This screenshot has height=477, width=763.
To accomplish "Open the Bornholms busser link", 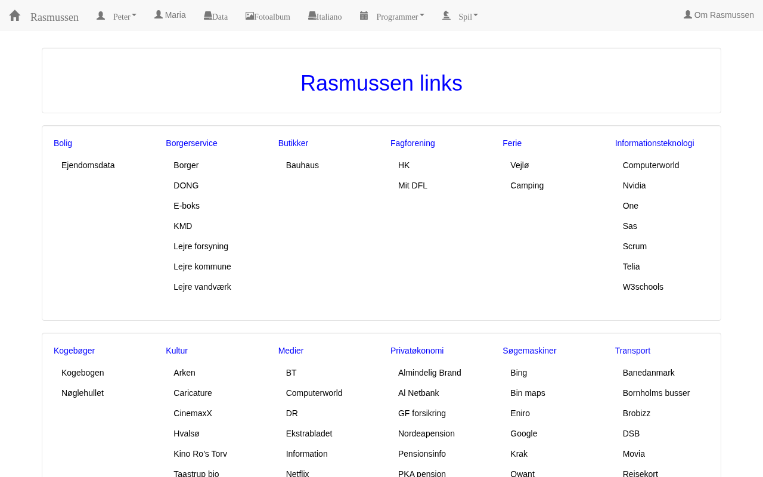I will pos(656,393).
